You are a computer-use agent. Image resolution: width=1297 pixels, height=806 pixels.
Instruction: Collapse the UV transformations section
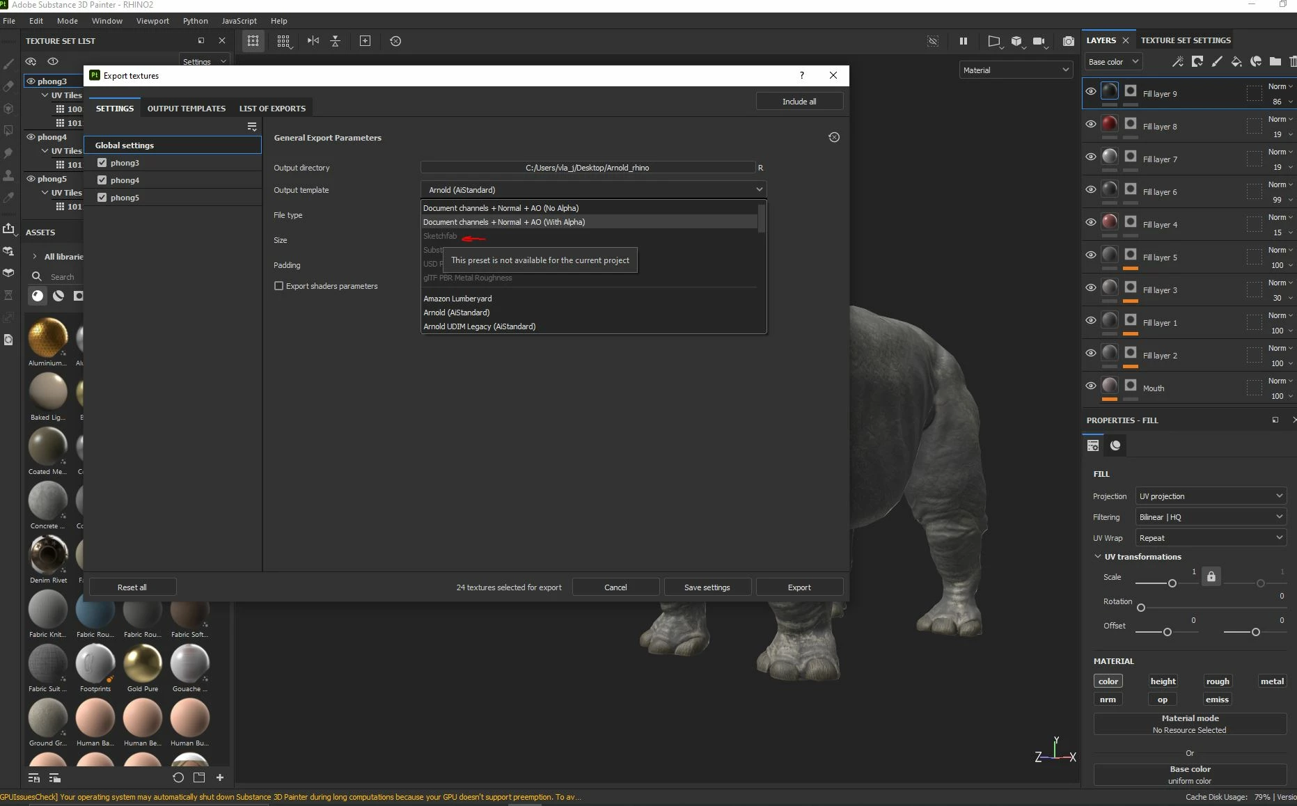pos(1098,557)
